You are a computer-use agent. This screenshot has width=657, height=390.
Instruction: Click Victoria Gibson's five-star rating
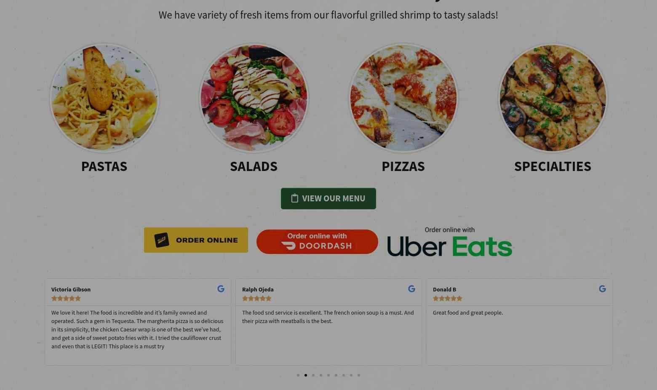pos(66,299)
